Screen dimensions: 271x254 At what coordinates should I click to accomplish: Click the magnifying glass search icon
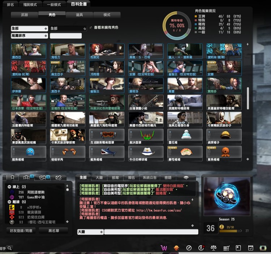(x=9, y=248)
